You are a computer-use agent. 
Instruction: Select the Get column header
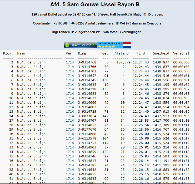(105, 53)
